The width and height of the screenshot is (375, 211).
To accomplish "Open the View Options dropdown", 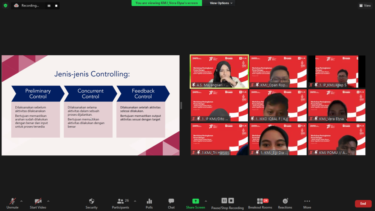I will [x=221, y=3].
